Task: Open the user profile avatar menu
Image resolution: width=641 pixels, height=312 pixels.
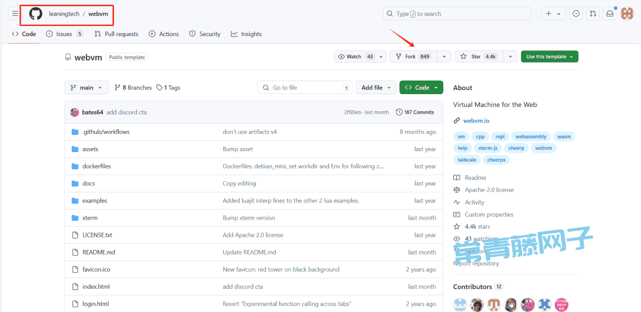Action: tap(627, 14)
